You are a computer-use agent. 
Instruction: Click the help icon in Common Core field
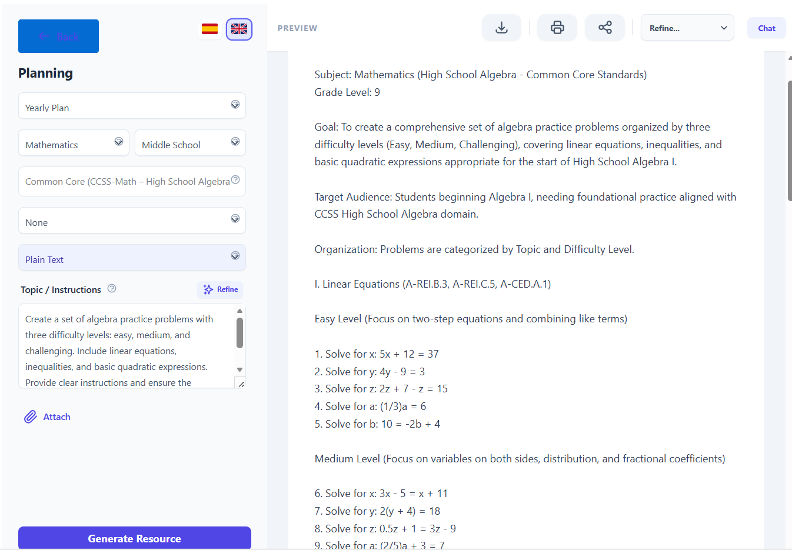point(235,180)
